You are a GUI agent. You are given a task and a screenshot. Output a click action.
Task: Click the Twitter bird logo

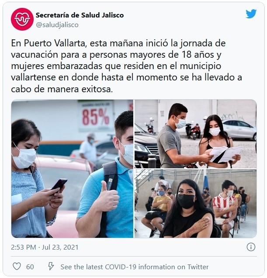251,14
